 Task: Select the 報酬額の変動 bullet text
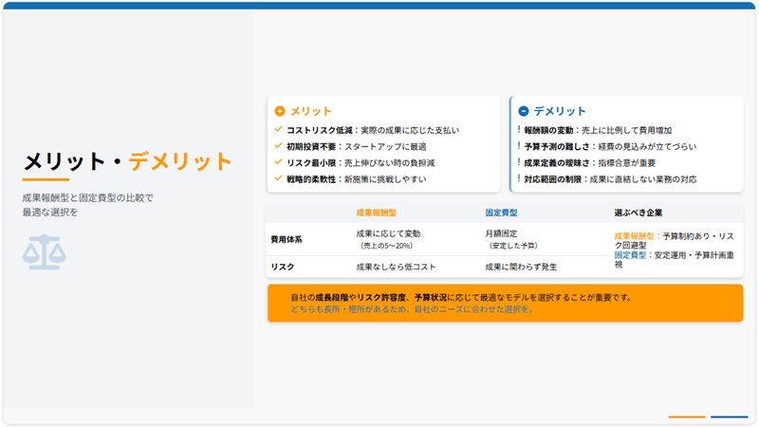pos(598,130)
